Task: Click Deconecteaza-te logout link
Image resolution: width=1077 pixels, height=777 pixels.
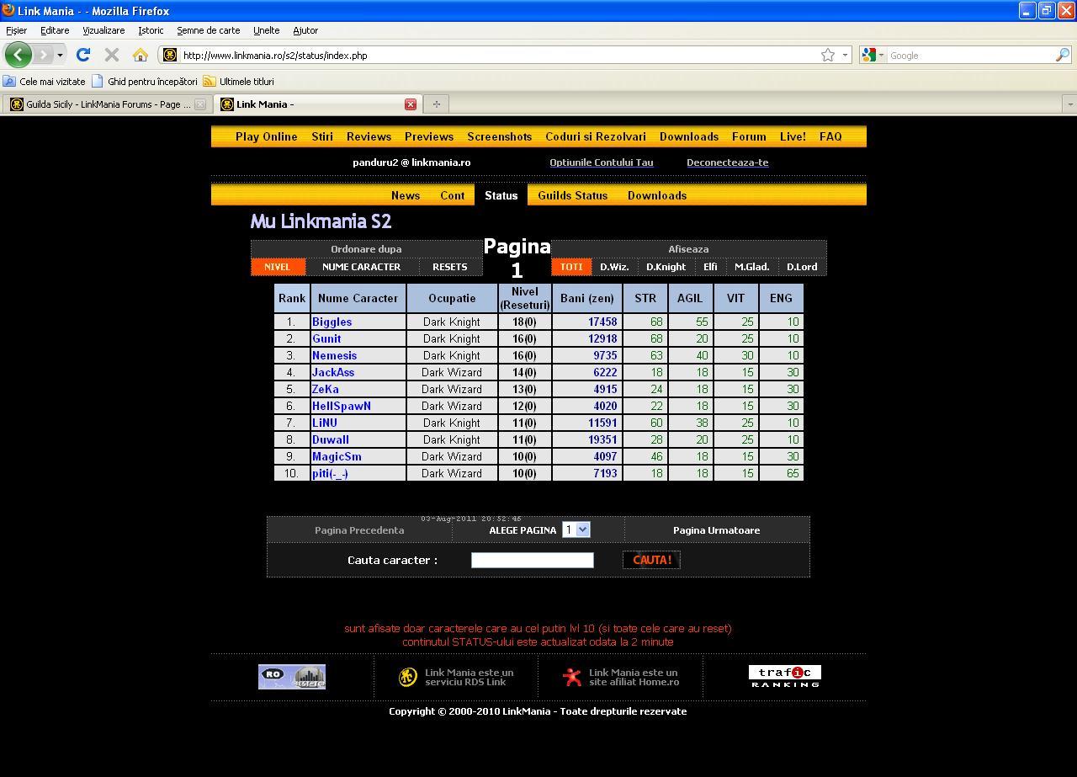Action: 727,162
